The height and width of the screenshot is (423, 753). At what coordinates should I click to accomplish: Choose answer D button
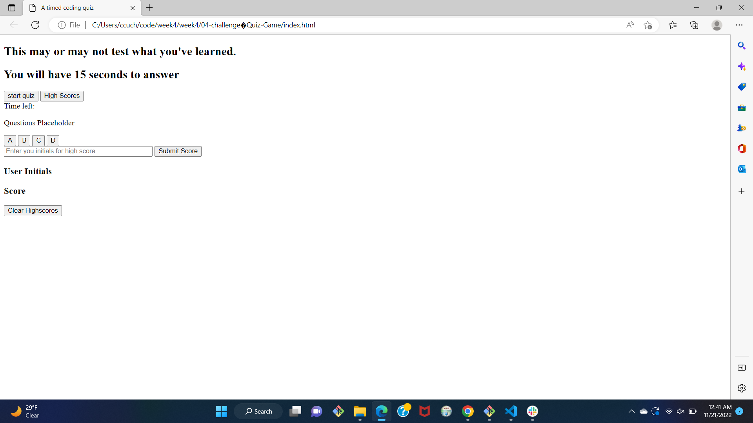click(x=53, y=141)
